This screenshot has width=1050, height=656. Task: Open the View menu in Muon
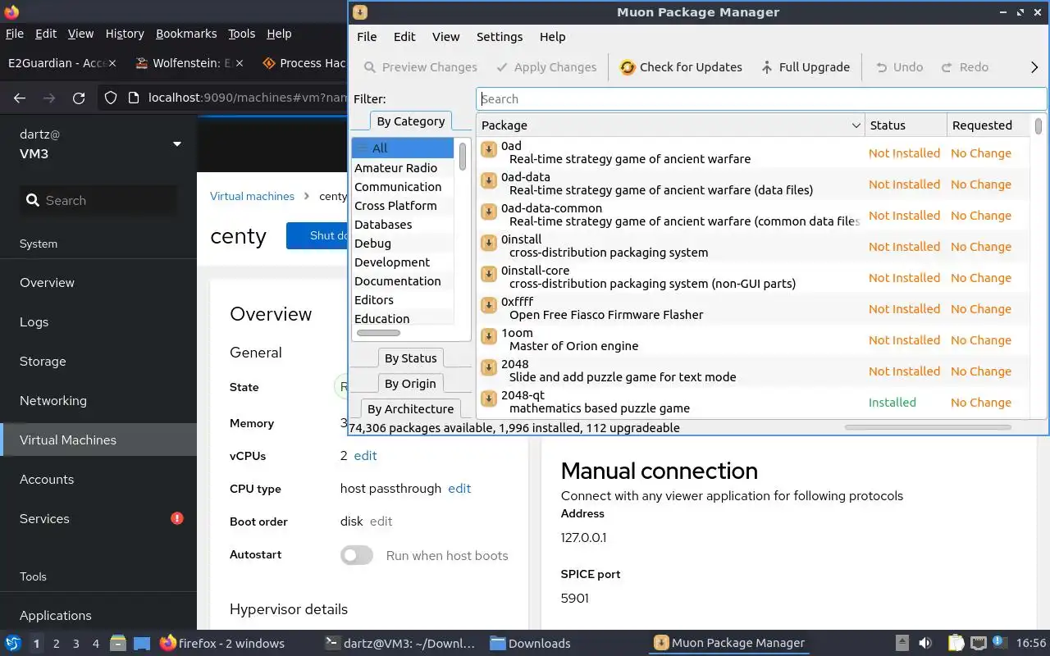pyautogui.click(x=445, y=37)
